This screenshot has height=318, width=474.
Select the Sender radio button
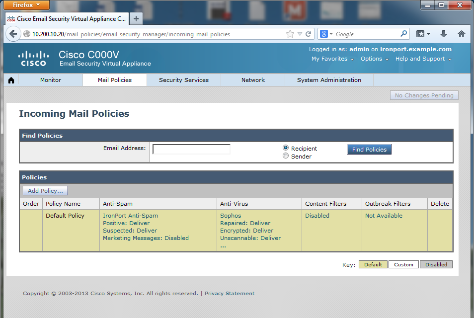[x=286, y=156]
